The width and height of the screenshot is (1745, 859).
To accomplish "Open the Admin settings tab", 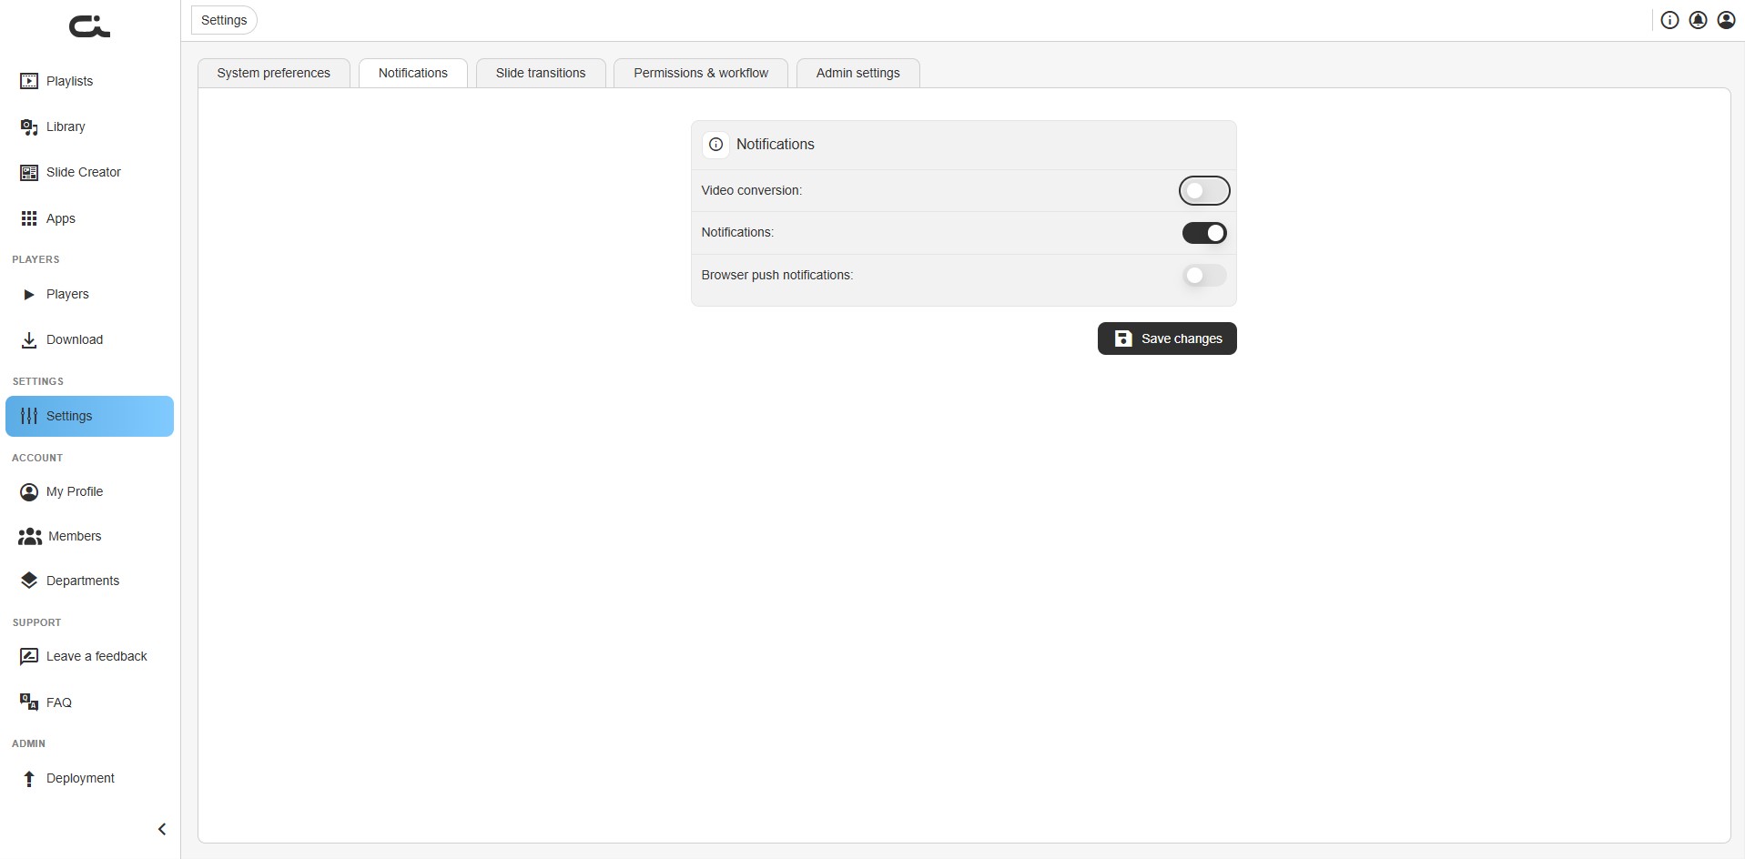I will click(x=858, y=73).
